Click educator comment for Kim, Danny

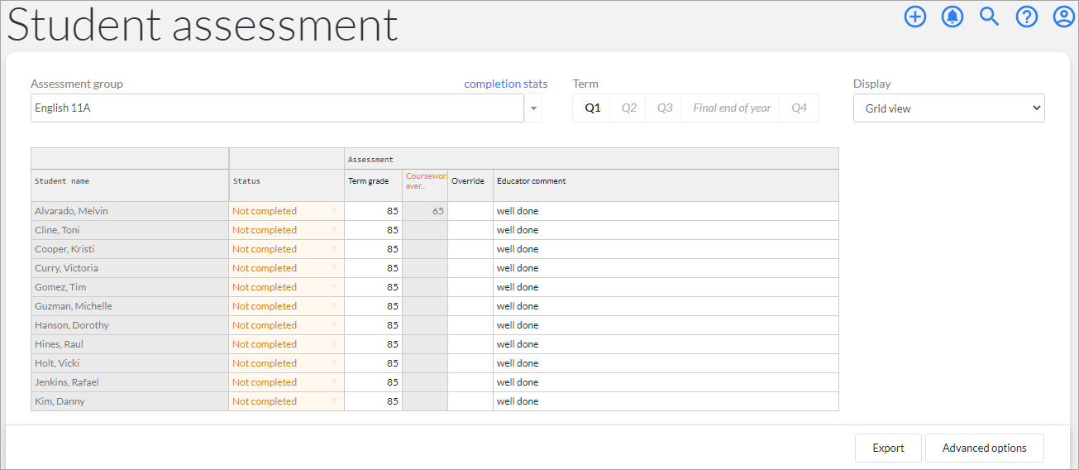[666, 401]
